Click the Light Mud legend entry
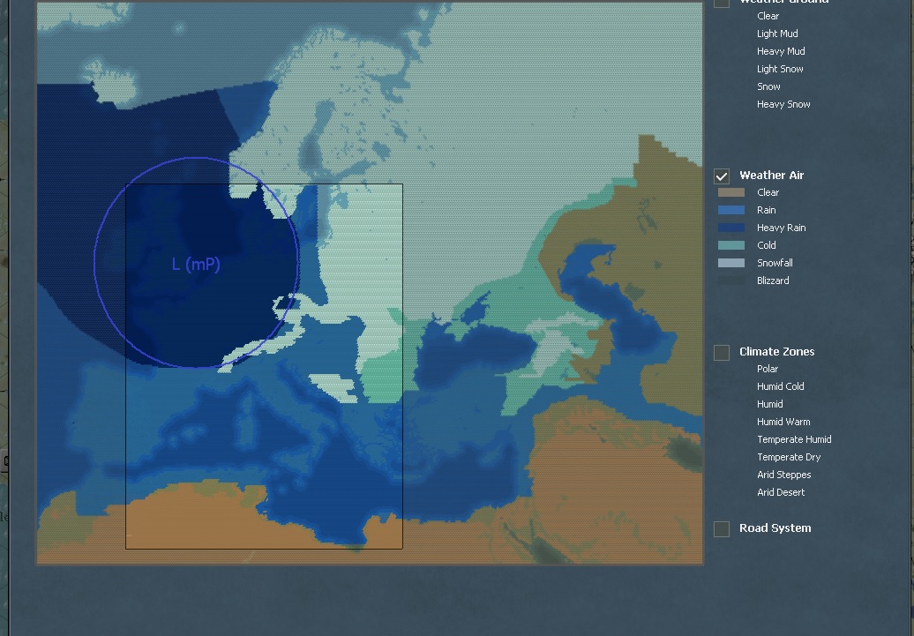Screen dimensions: 914x636 tap(777, 34)
